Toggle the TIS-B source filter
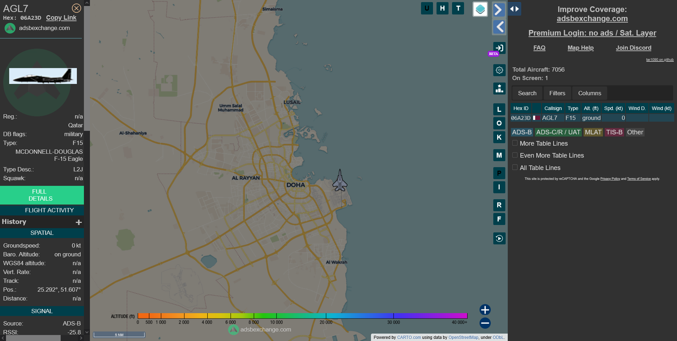Viewport: 677px width, 341px height. (614, 132)
